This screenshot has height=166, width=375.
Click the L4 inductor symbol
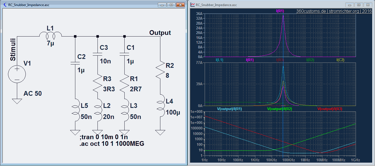tap(161, 106)
